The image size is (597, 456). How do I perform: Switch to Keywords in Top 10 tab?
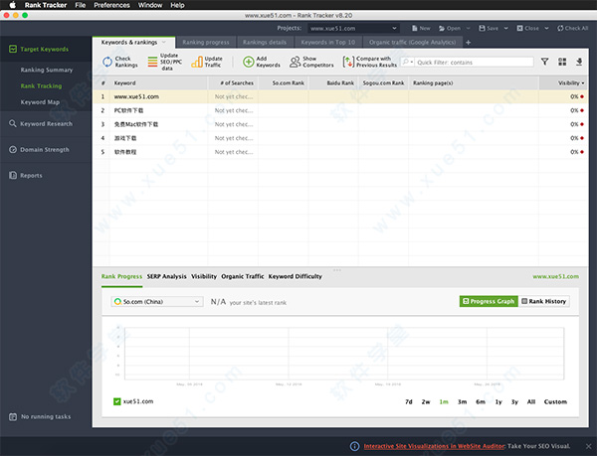tap(327, 42)
